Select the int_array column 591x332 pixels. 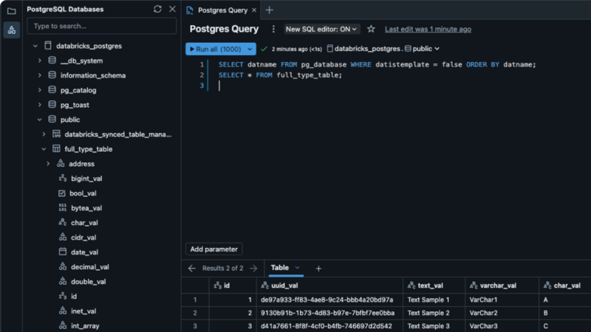pyautogui.click(x=85, y=326)
